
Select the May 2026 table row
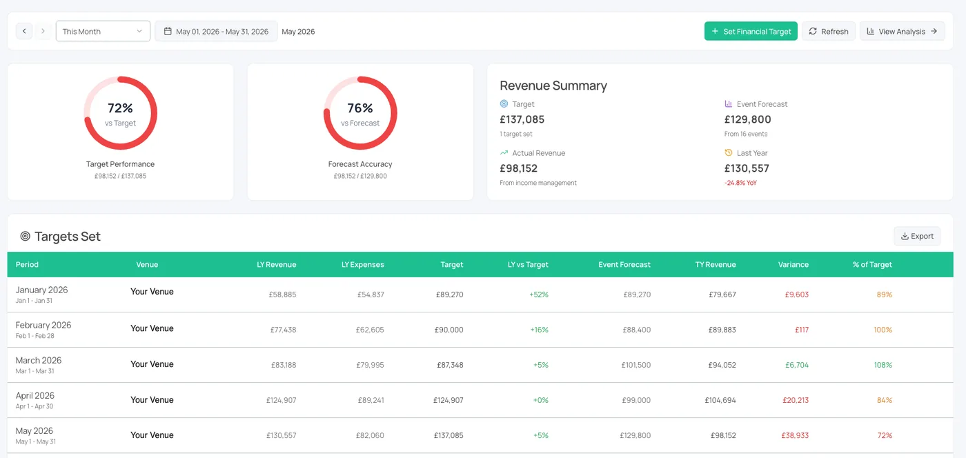[480, 435]
